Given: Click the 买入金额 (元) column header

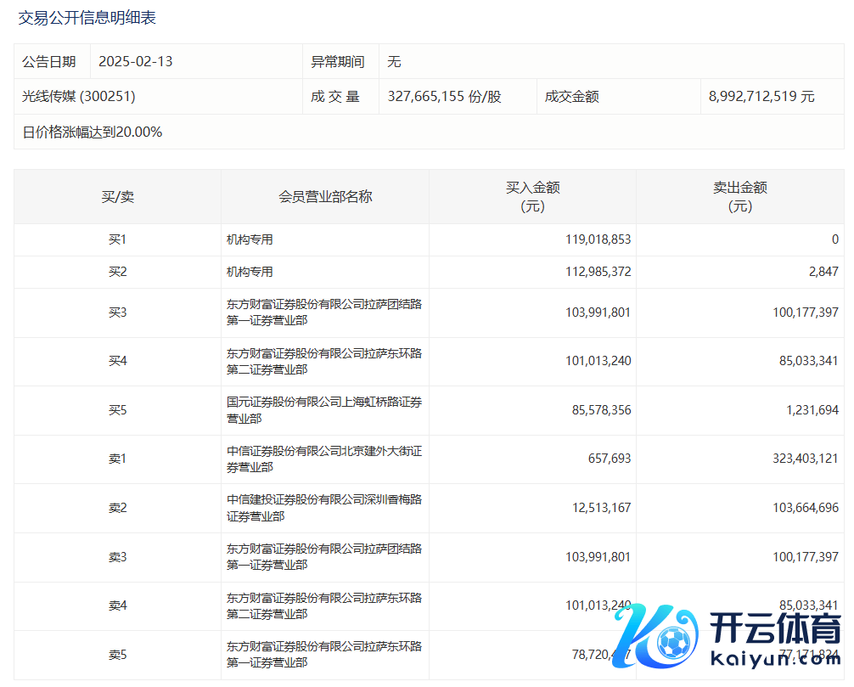Looking at the screenshot, I should 532,197.
